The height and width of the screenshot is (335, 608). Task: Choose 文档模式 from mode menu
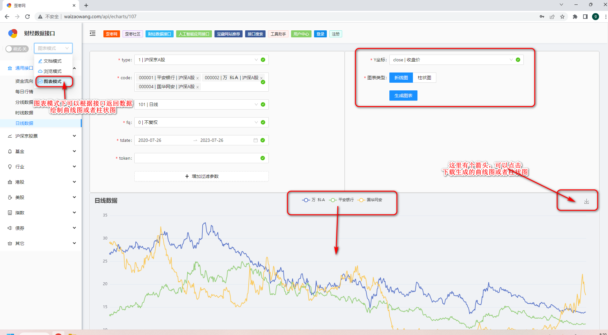click(x=53, y=61)
